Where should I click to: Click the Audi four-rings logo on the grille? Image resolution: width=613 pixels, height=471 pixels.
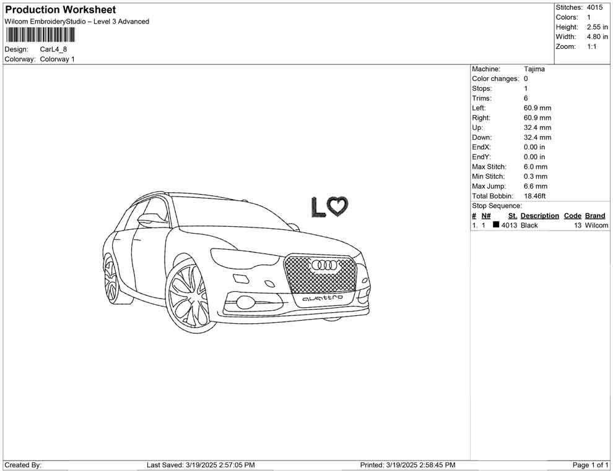click(323, 265)
